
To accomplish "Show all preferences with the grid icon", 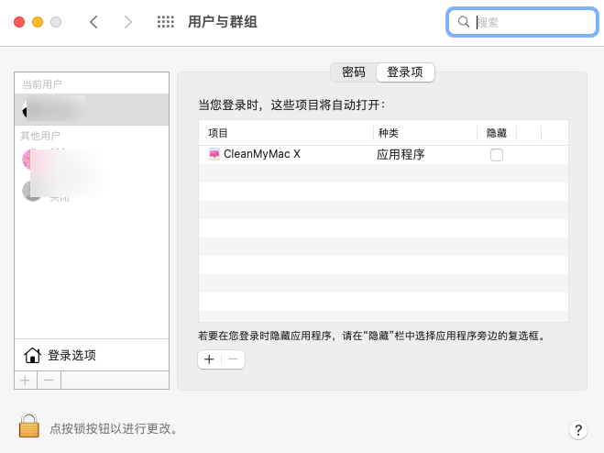I will pyautogui.click(x=166, y=22).
